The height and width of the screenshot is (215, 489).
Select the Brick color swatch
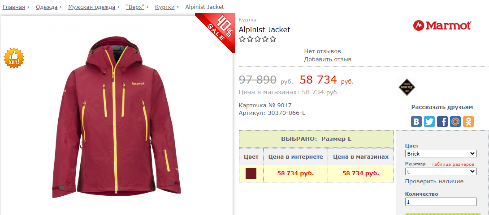click(251, 173)
